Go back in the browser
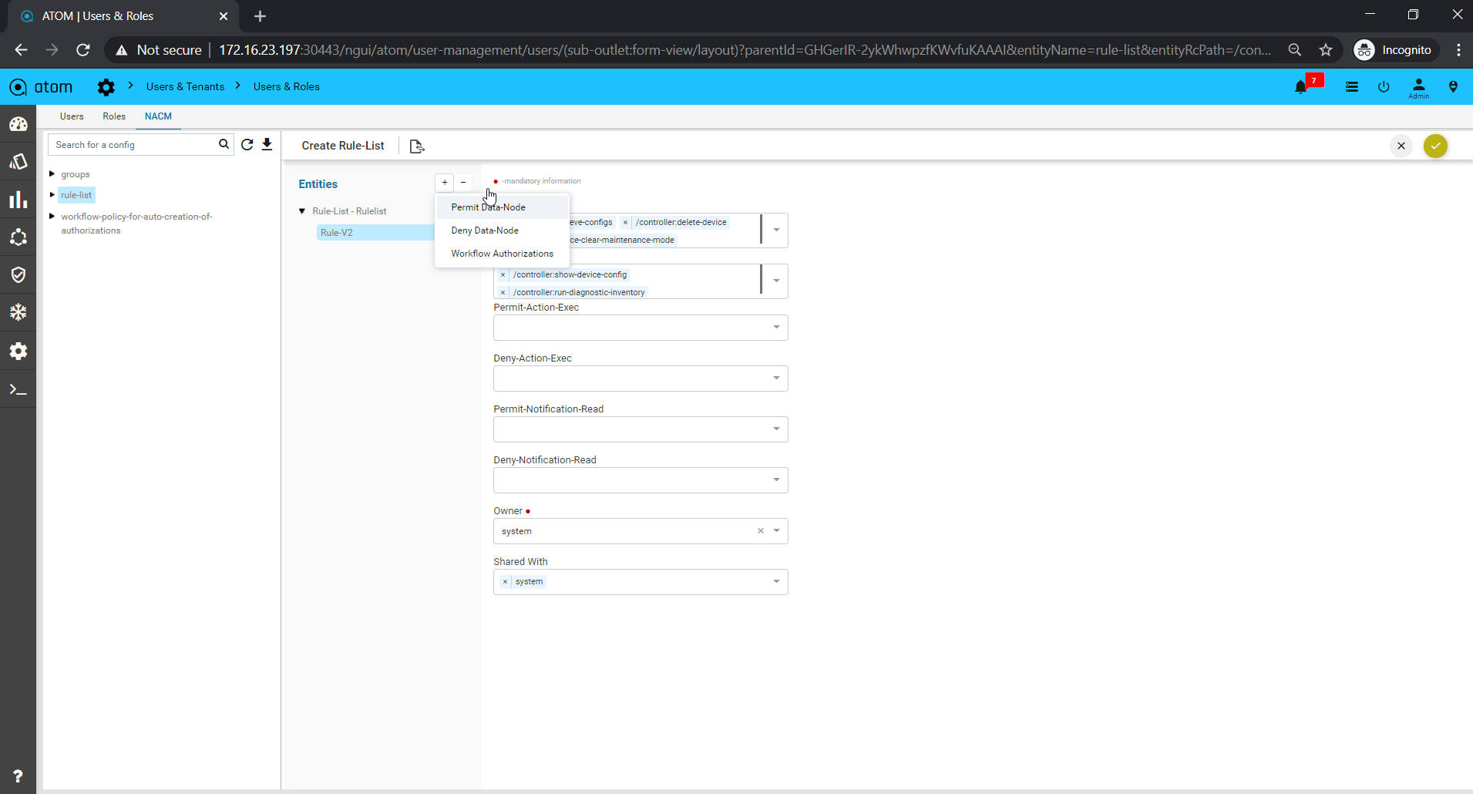Screen dimensions: 1473x794 (21, 50)
